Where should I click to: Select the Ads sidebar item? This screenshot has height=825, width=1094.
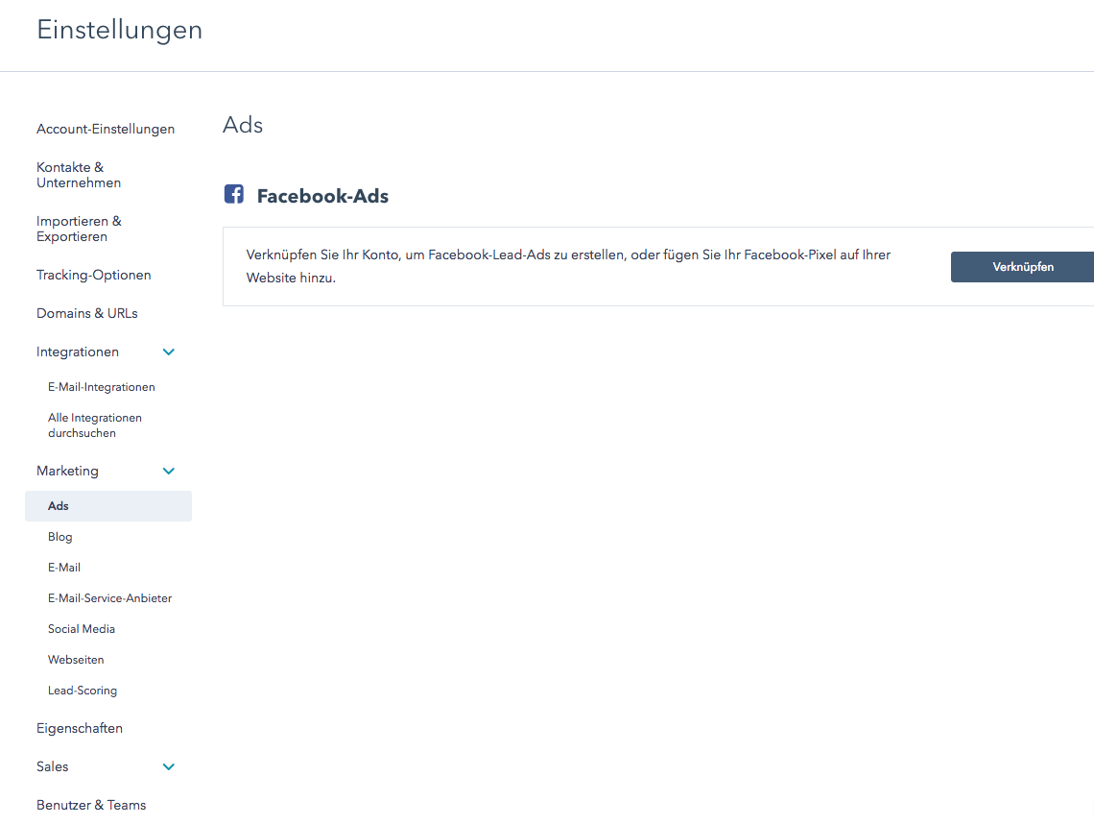pos(108,506)
